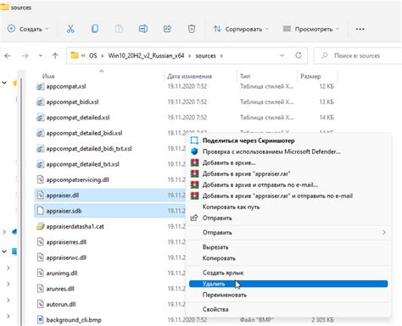The image size is (402, 326).
Task: Select file appraiser.sdb
Action: 64,211
